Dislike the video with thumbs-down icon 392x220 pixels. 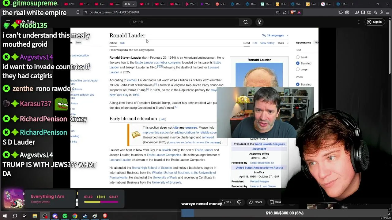[239, 202]
